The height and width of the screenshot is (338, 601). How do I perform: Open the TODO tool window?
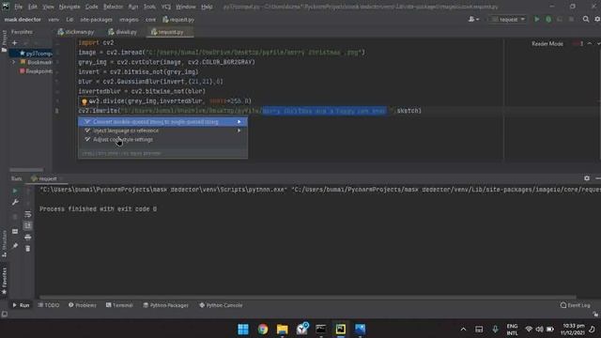[x=49, y=305]
